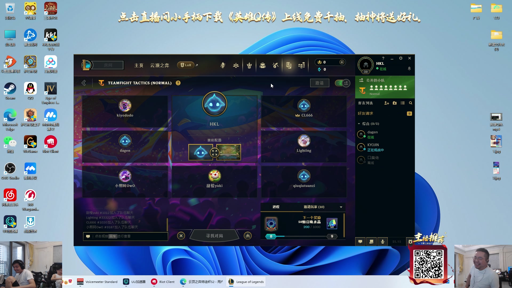Image resolution: width=512 pixels, height=288 pixels.
Task: Open the help question mark next to TFT title
Action: 178,83
